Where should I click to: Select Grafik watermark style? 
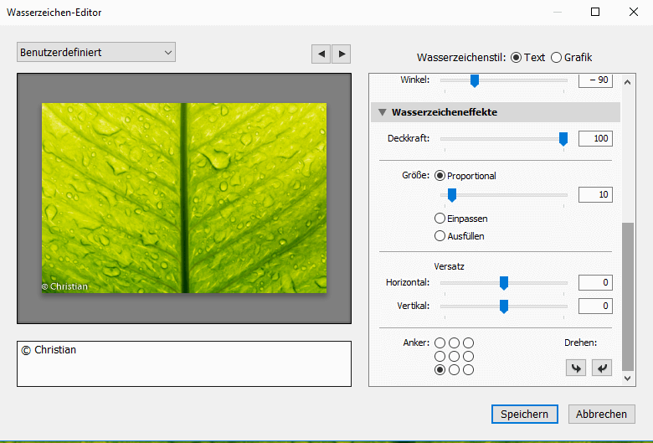click(x=557, y=58)
